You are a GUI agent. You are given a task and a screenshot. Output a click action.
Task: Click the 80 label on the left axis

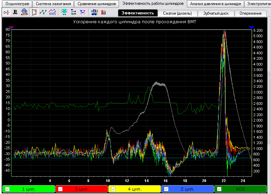8,29
